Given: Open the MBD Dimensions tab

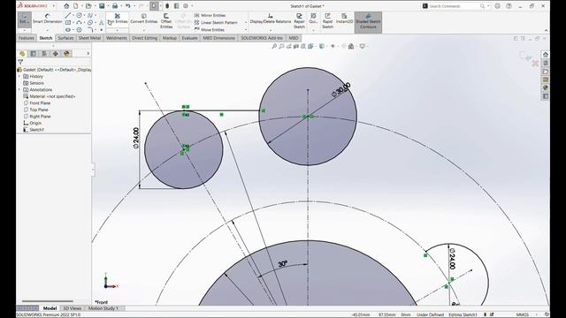Looking at the screenshot, I should [x=218, y=38].
